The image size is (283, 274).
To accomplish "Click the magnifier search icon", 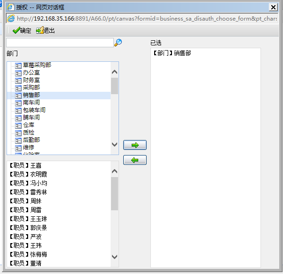I will click(x=118, y=43).
